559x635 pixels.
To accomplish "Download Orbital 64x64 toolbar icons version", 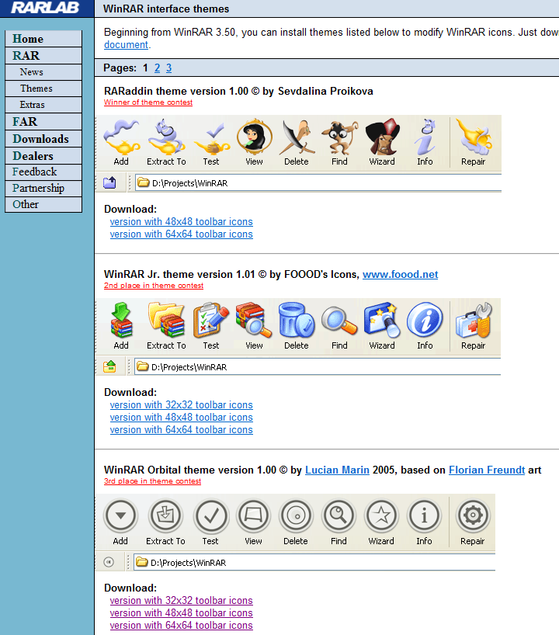I will (182, 625).
